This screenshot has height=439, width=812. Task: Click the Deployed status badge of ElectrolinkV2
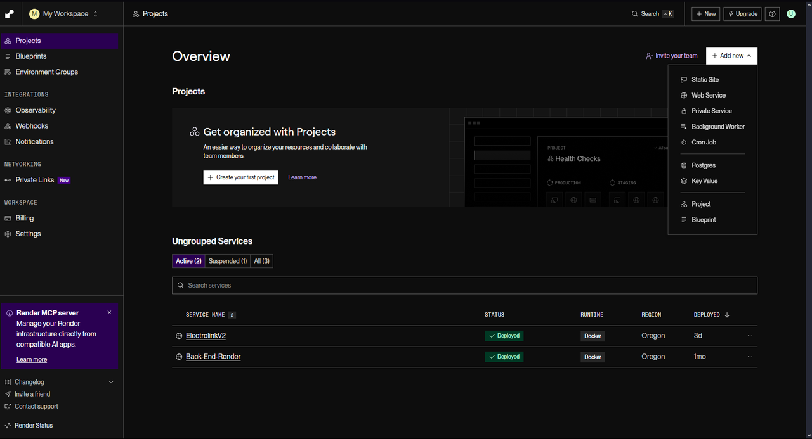(504, 336)
